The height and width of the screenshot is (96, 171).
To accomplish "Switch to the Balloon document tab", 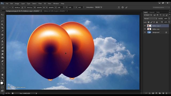I will (x=55, y=11).
